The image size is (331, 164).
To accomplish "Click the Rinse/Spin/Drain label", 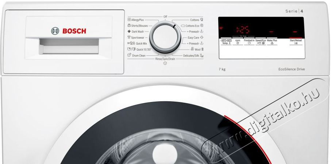I will pyautogui.click(x=165, y=59).
